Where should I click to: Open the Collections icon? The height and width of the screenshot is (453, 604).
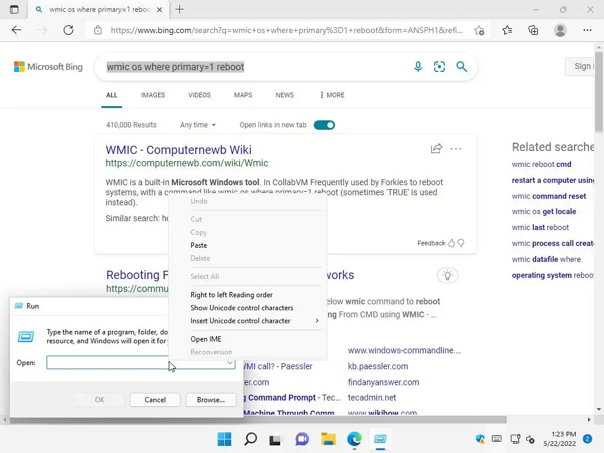click(533, 30)
